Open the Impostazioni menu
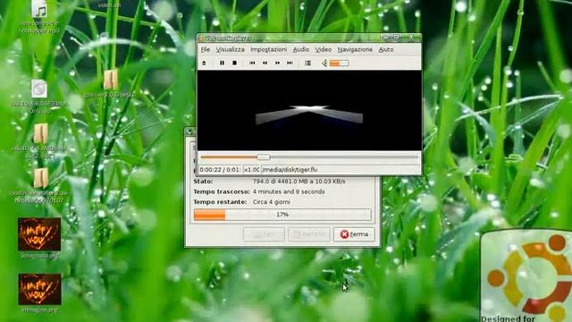The image size is (572, 322). (268, 49)
